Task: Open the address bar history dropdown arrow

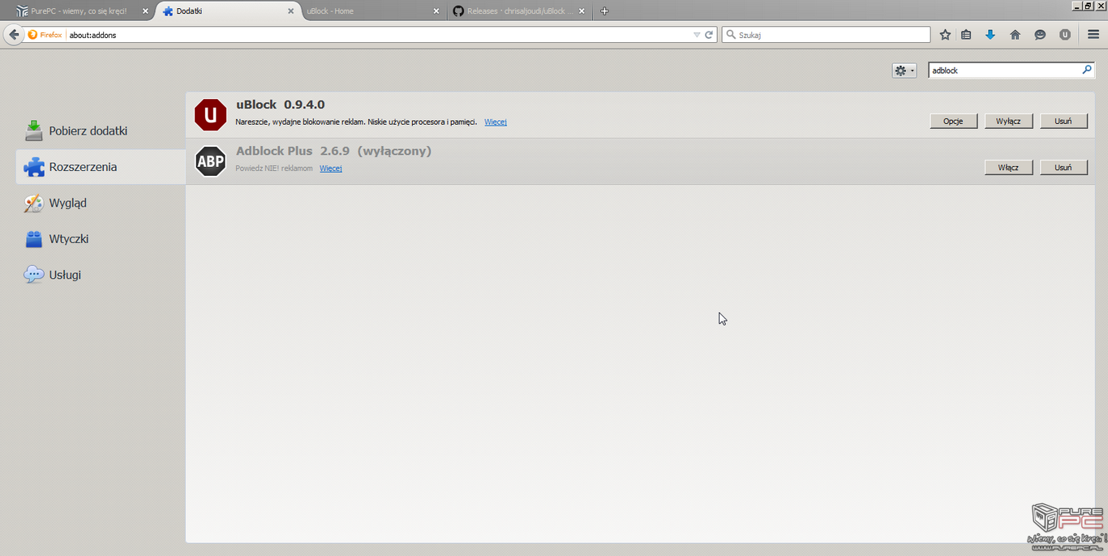Action: (697, 35)
